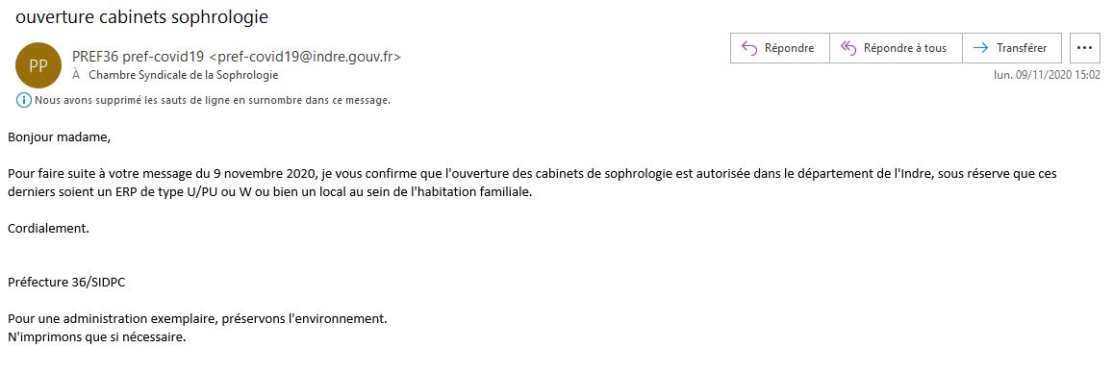Click the Répondre button label
Screen dimensions: 1113x372
790,48
